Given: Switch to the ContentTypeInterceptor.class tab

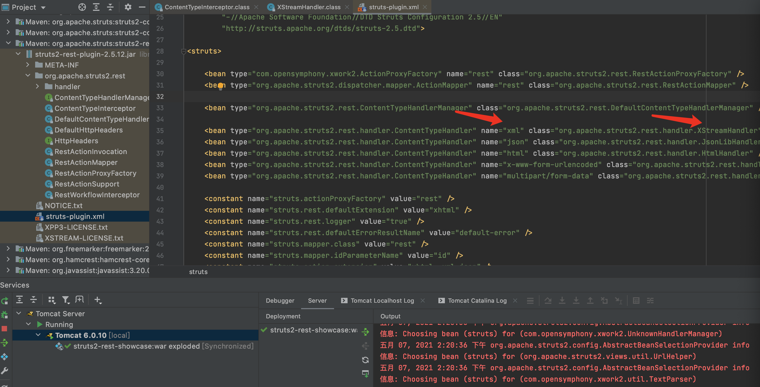Looking at the screenshot, I should 207,7.
